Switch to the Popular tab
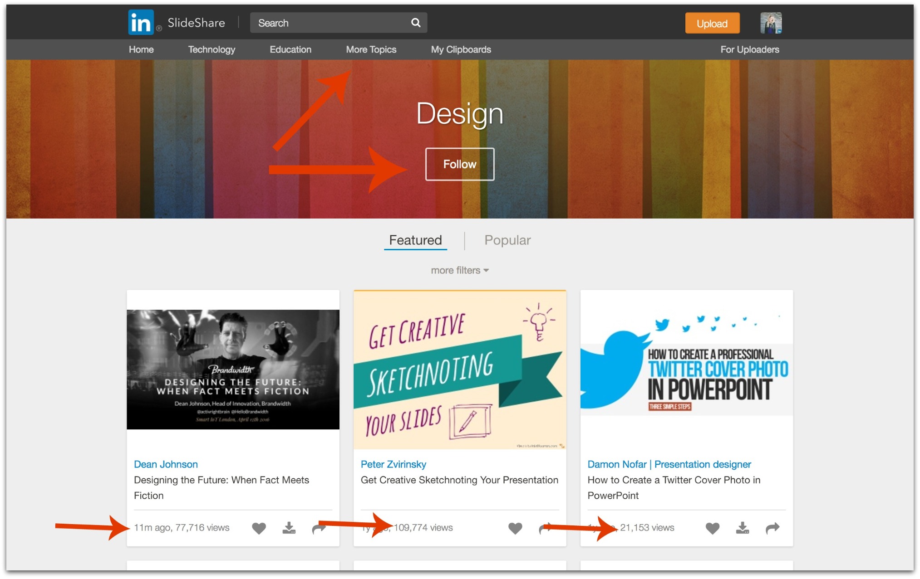 click(x=507, y=240)
